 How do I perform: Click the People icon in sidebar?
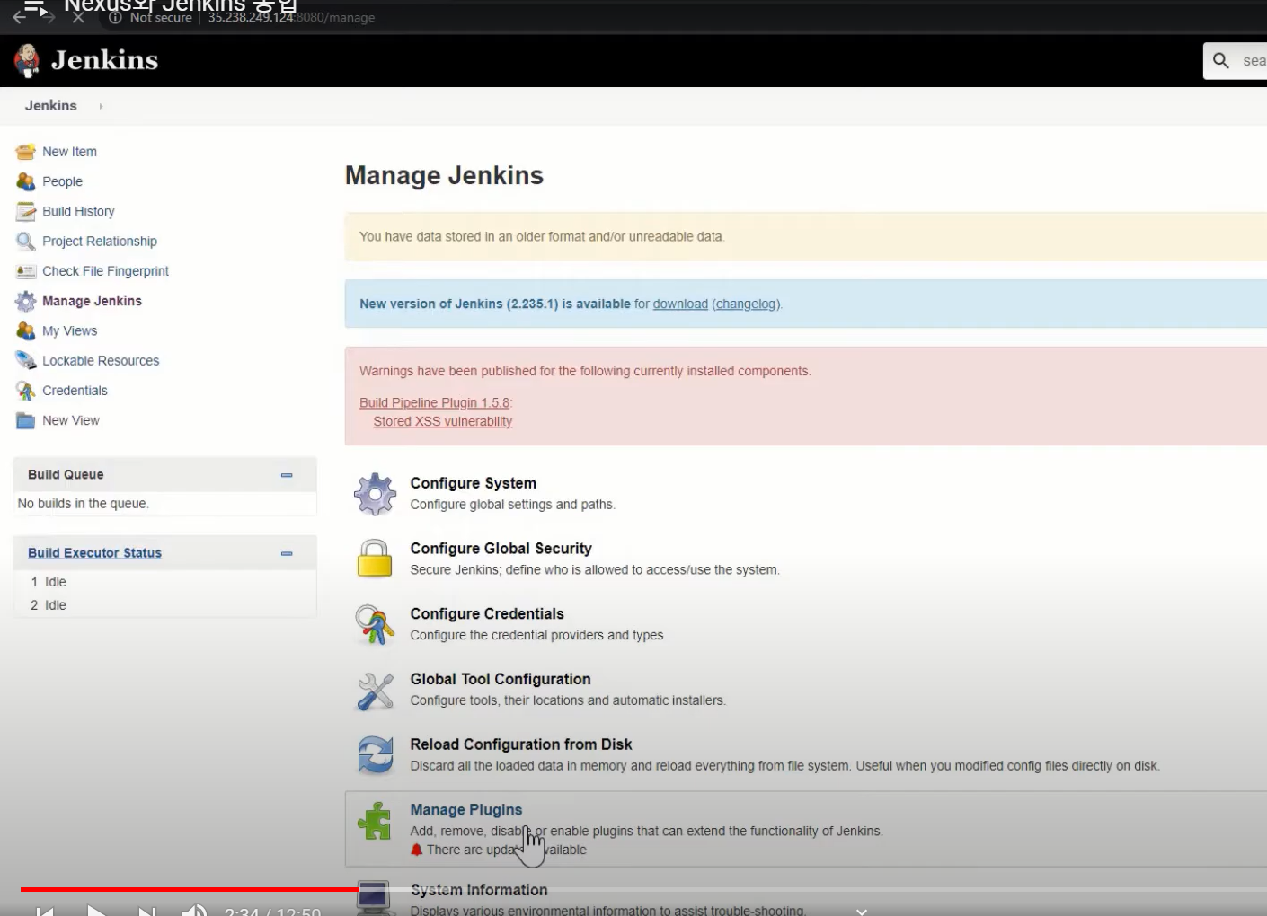pyautogui.click(x=26, y=181)
